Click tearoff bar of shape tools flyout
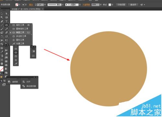The image size is (162, 117). click(x=32, y=35)
